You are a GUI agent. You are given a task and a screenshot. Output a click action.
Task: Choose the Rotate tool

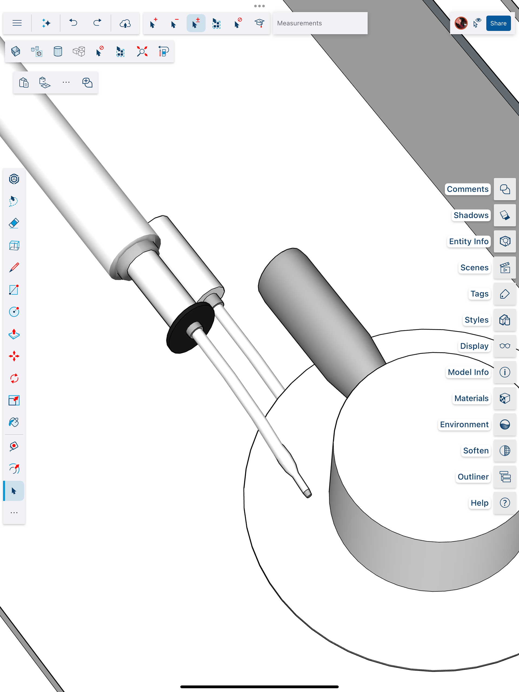tap(14, 378)
